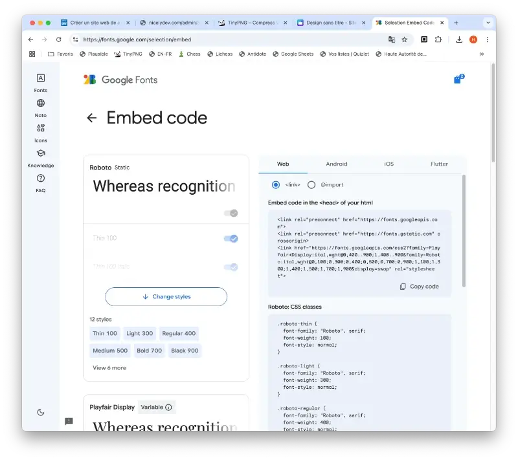Open the translate page icon
The height and width of the screenshot is (460, 518).
tap(392, 39)
